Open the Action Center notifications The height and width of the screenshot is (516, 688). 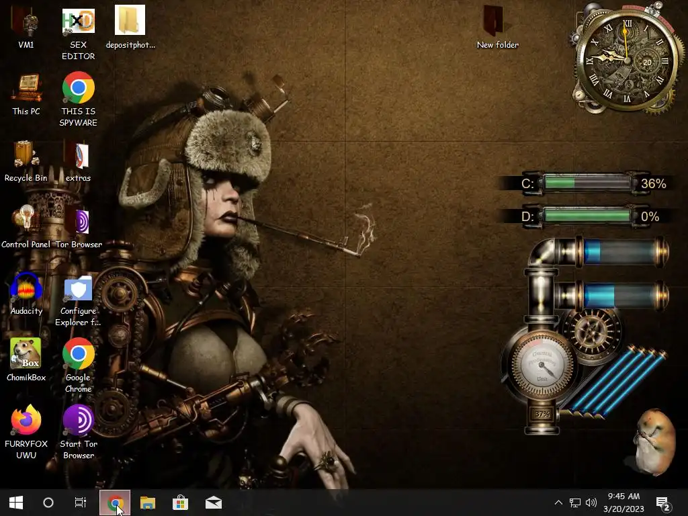[663, 503]
